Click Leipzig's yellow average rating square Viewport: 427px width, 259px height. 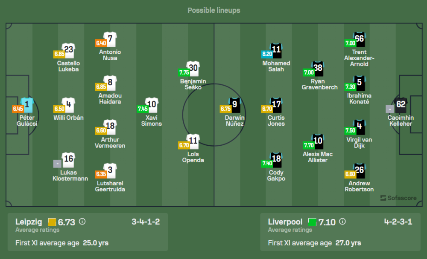[52, 222]
